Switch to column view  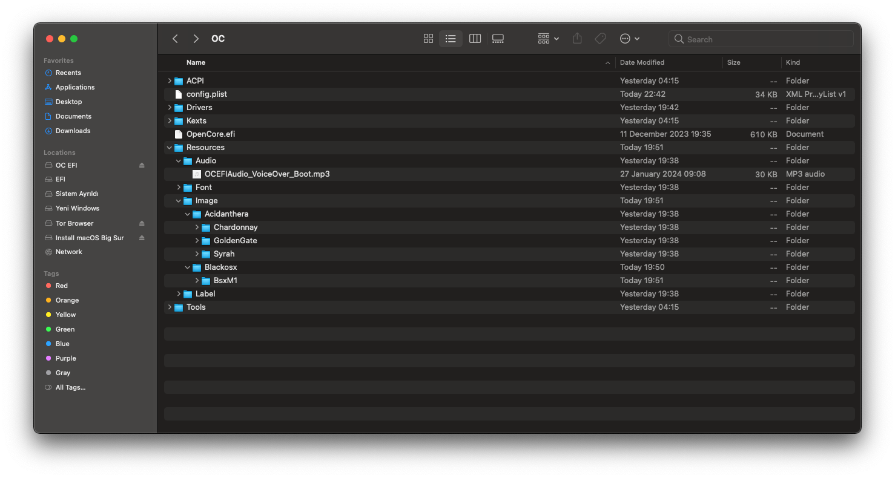point(475,39)
